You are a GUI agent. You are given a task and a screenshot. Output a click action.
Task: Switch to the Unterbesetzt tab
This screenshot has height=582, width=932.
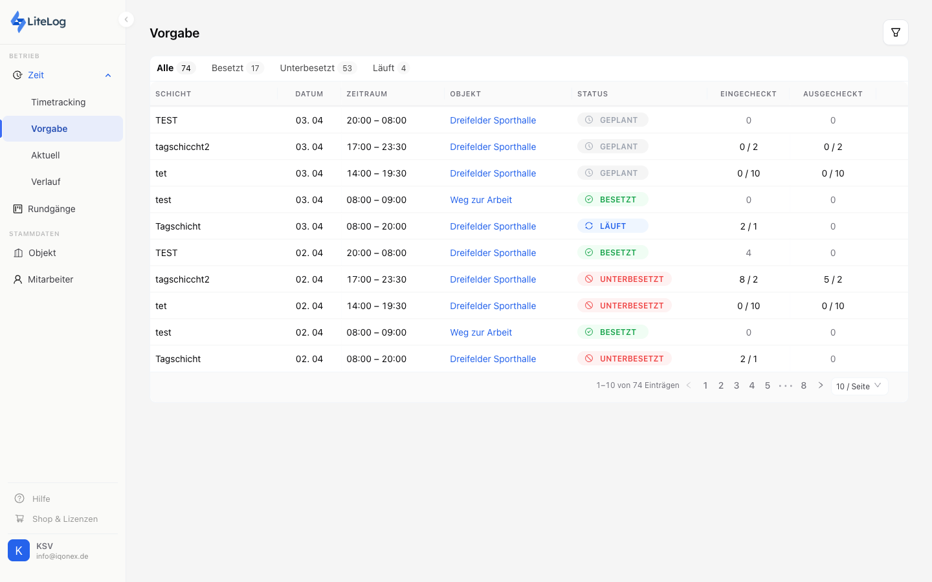point(317,68)
